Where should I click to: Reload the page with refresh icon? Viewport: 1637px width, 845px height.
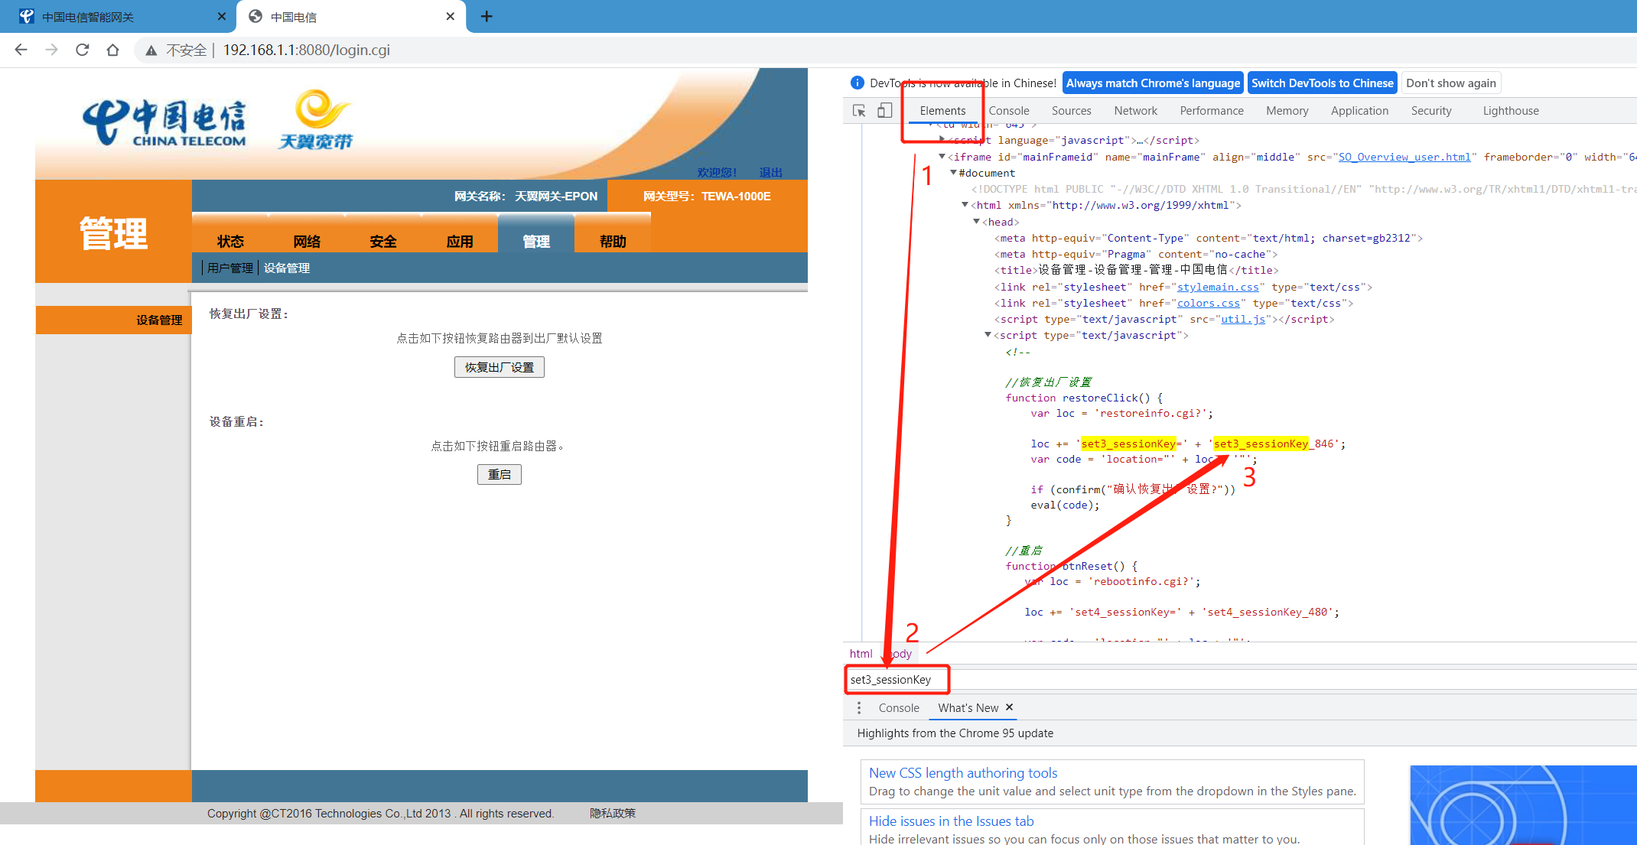coord(83,50)
